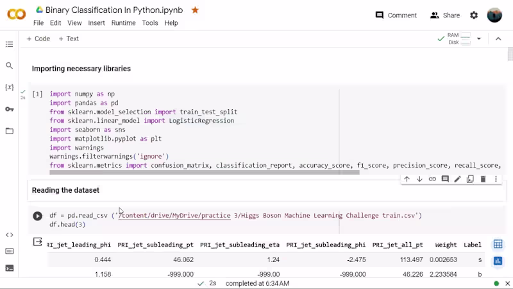513x289 pixels.
Task: Run the read_csv code cell
Action: (x=37, y=216)
